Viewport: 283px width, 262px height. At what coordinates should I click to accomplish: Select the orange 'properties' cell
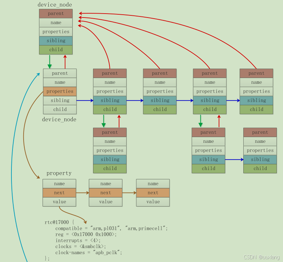pyautogui.click(x=60, y=91)
